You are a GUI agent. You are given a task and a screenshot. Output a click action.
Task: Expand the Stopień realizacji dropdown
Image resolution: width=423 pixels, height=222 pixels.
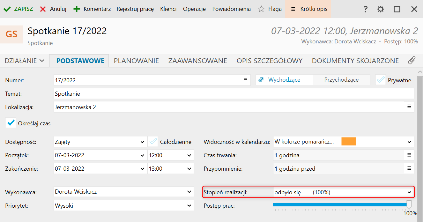coord(409,192)
